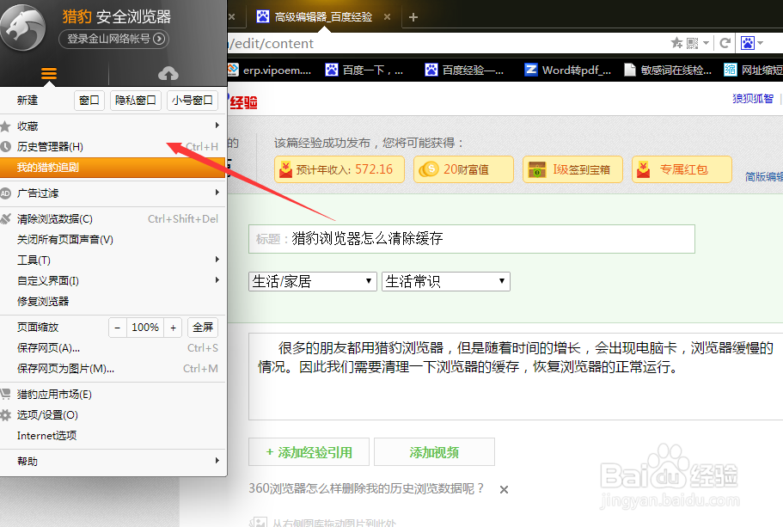Reload page with refresh icon
Viewport: 783px width, 527px height.
click(x=725, y=43)
